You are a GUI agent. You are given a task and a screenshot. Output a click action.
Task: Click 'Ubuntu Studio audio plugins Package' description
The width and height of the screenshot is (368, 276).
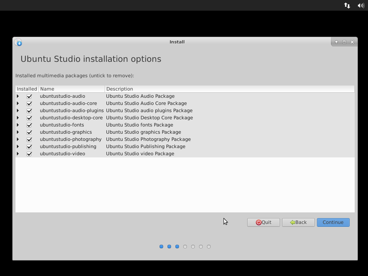coord(149,111)
